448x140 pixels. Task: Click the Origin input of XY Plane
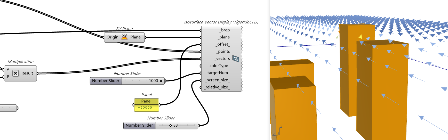(113, 37)
